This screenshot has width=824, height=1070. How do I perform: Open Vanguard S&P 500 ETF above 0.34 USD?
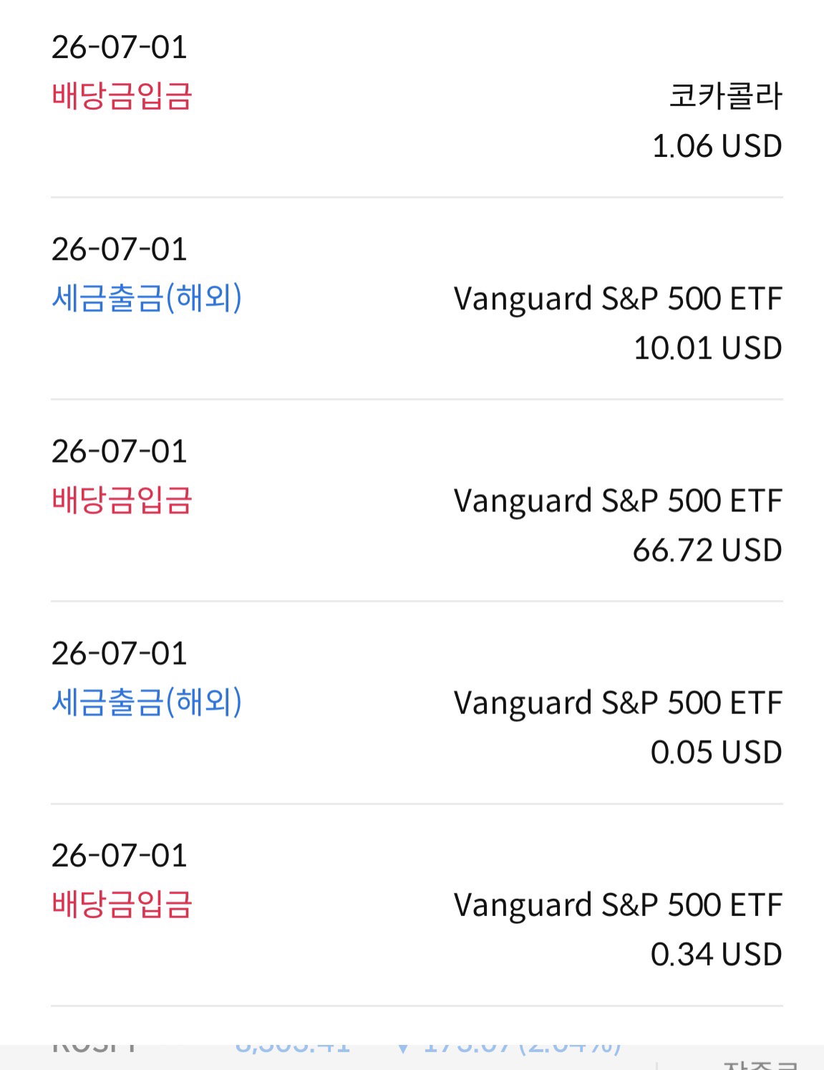[x=618, y=905]
